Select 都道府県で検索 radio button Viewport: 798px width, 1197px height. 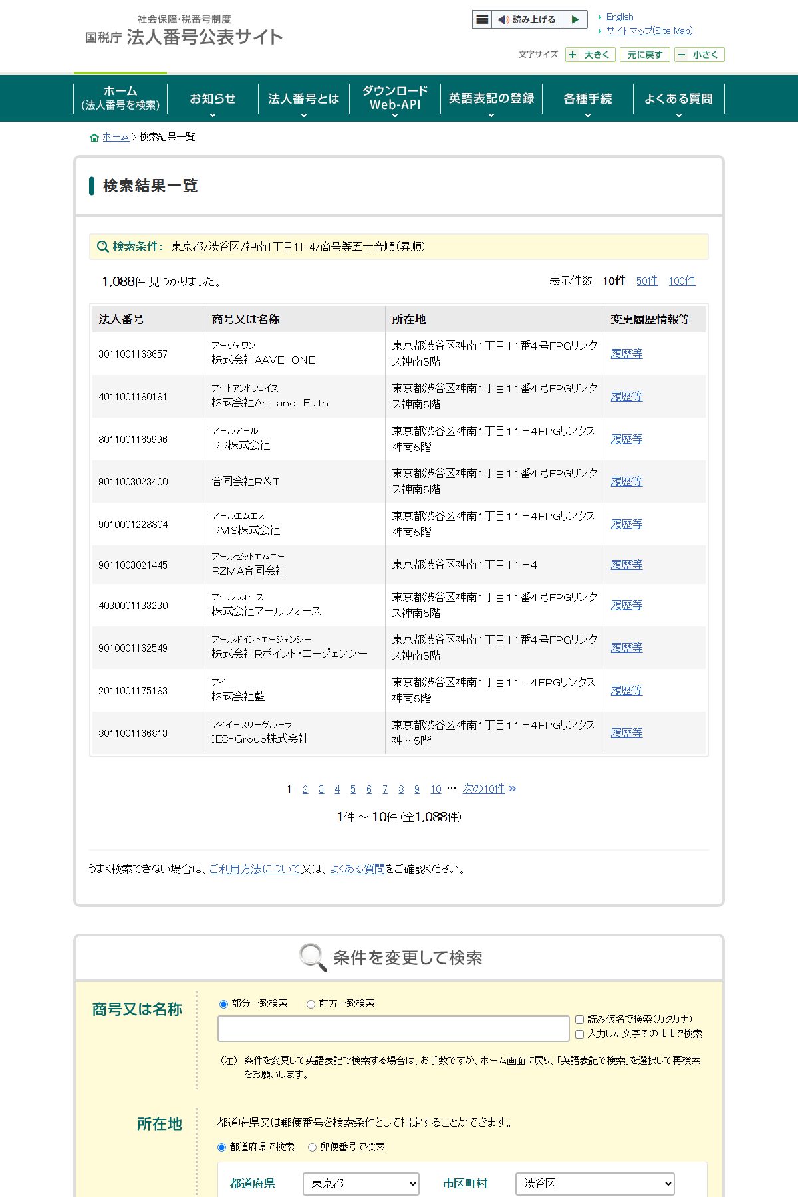pyautogui.click(x=222, y=1147)
